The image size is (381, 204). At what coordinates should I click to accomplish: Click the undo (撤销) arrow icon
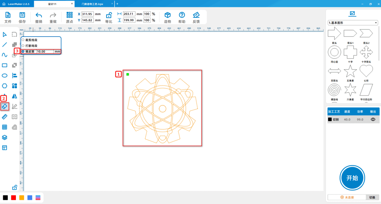39,15
